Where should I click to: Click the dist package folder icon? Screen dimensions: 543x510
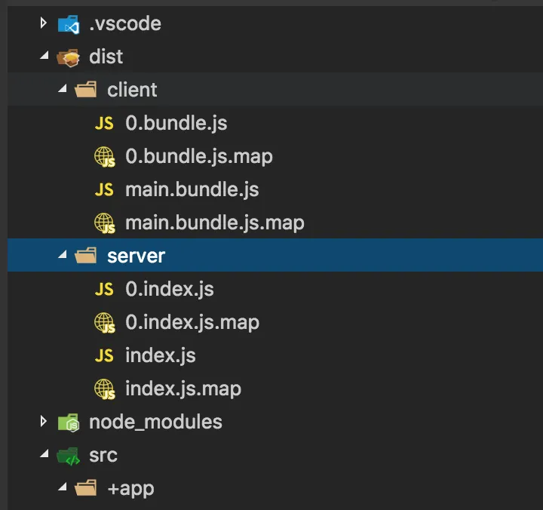click(69, 57)
